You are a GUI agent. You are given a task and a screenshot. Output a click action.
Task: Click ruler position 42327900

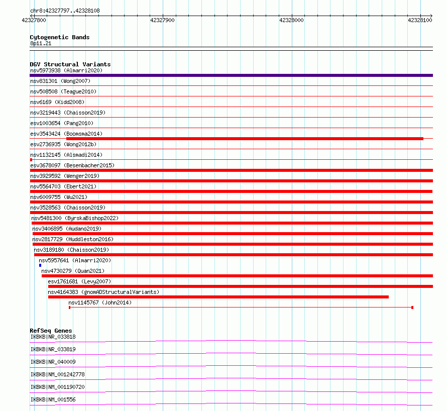pyautogui.click(x=163, y=20)
